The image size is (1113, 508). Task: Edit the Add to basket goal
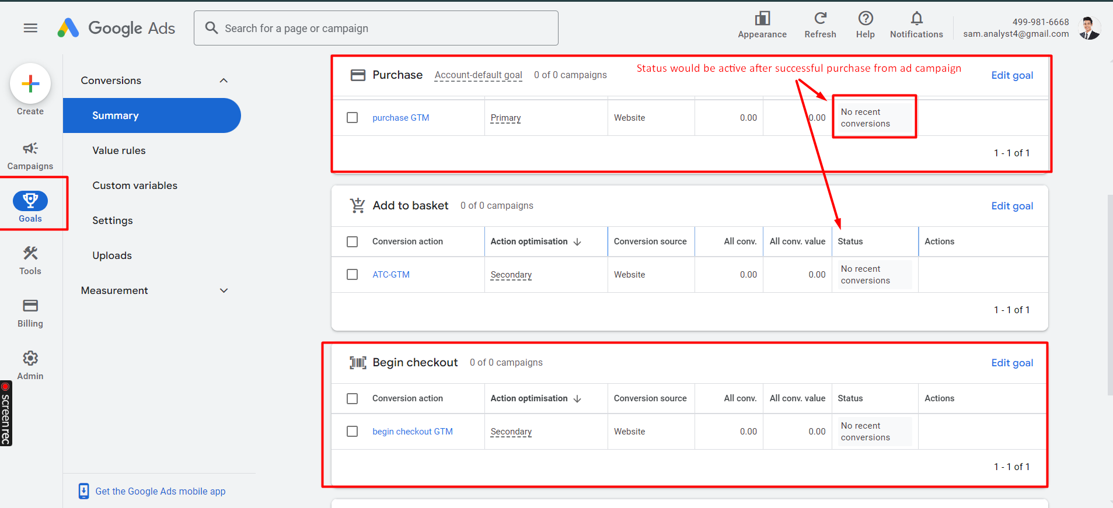point(1012,206)
